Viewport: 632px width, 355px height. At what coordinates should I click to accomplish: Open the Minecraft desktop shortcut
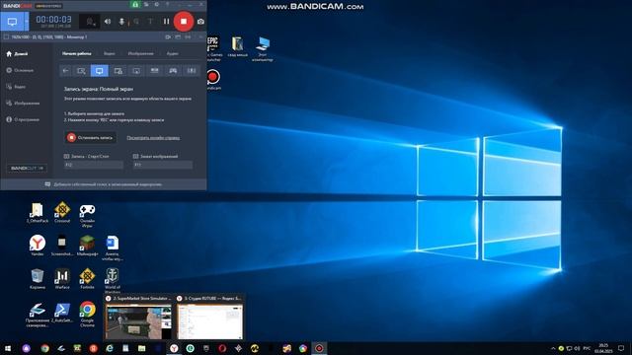(x=87, y=246)
